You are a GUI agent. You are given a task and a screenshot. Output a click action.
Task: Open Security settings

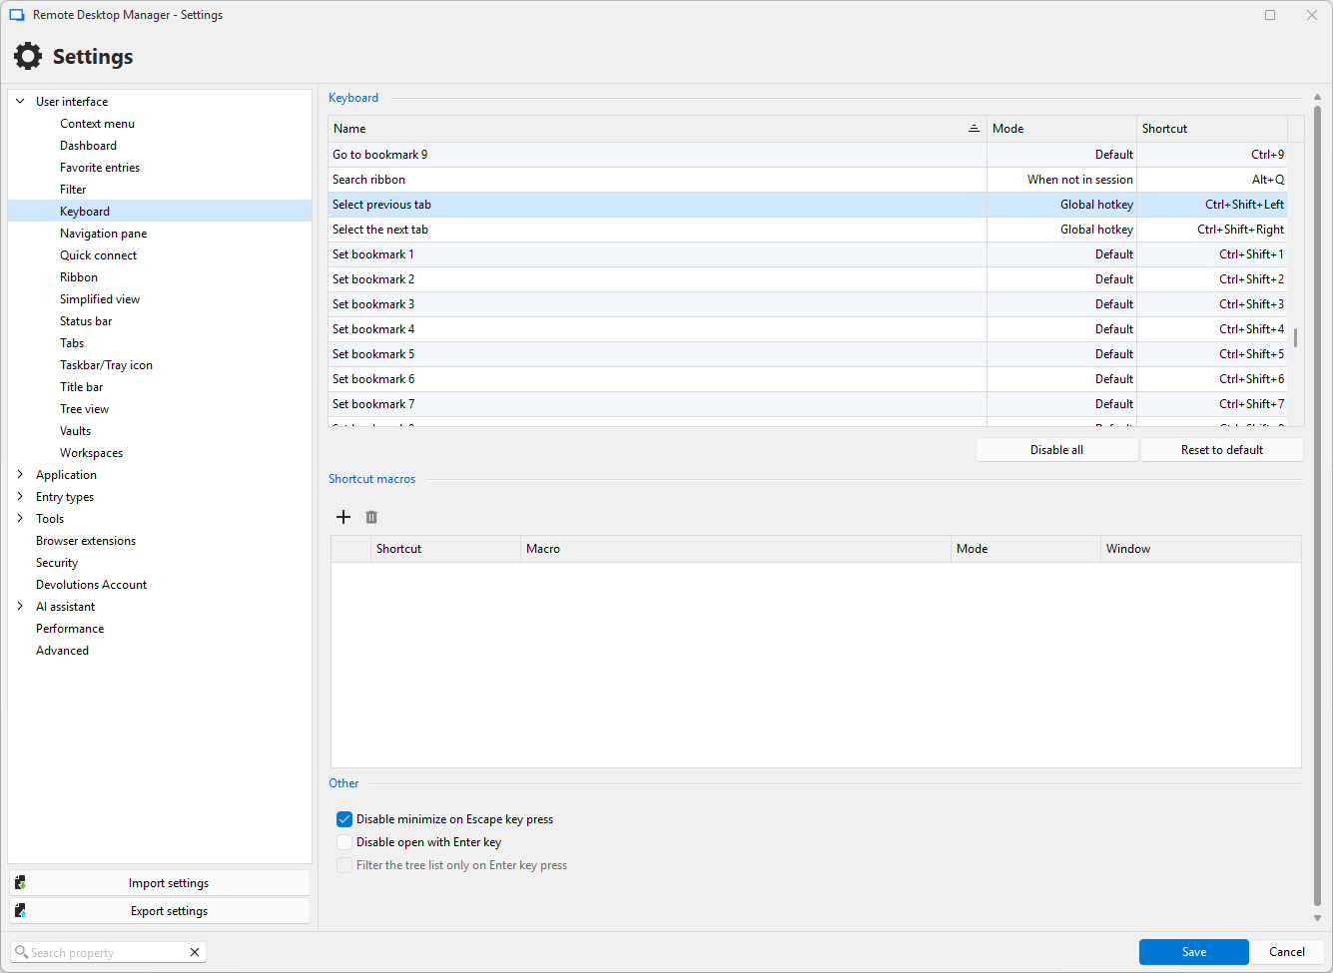point(57,563)
